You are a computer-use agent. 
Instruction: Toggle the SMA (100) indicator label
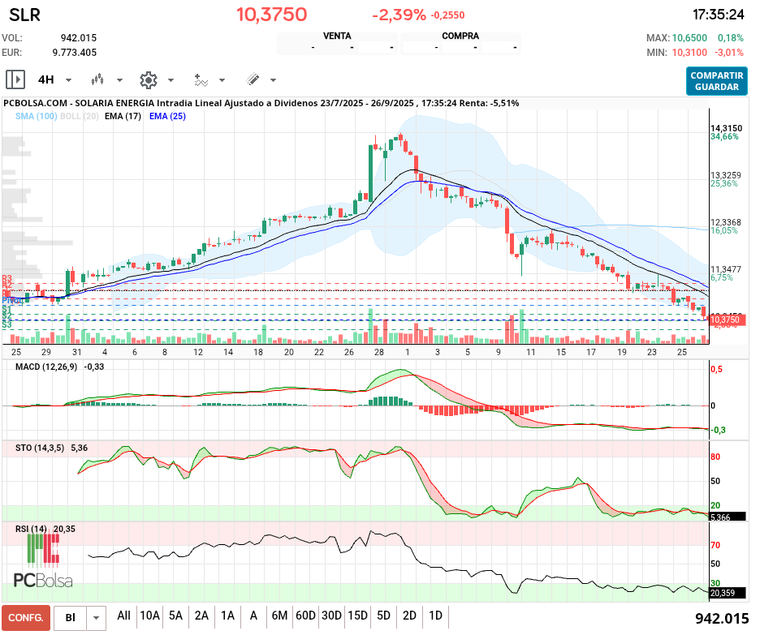[x=36, y=117]
